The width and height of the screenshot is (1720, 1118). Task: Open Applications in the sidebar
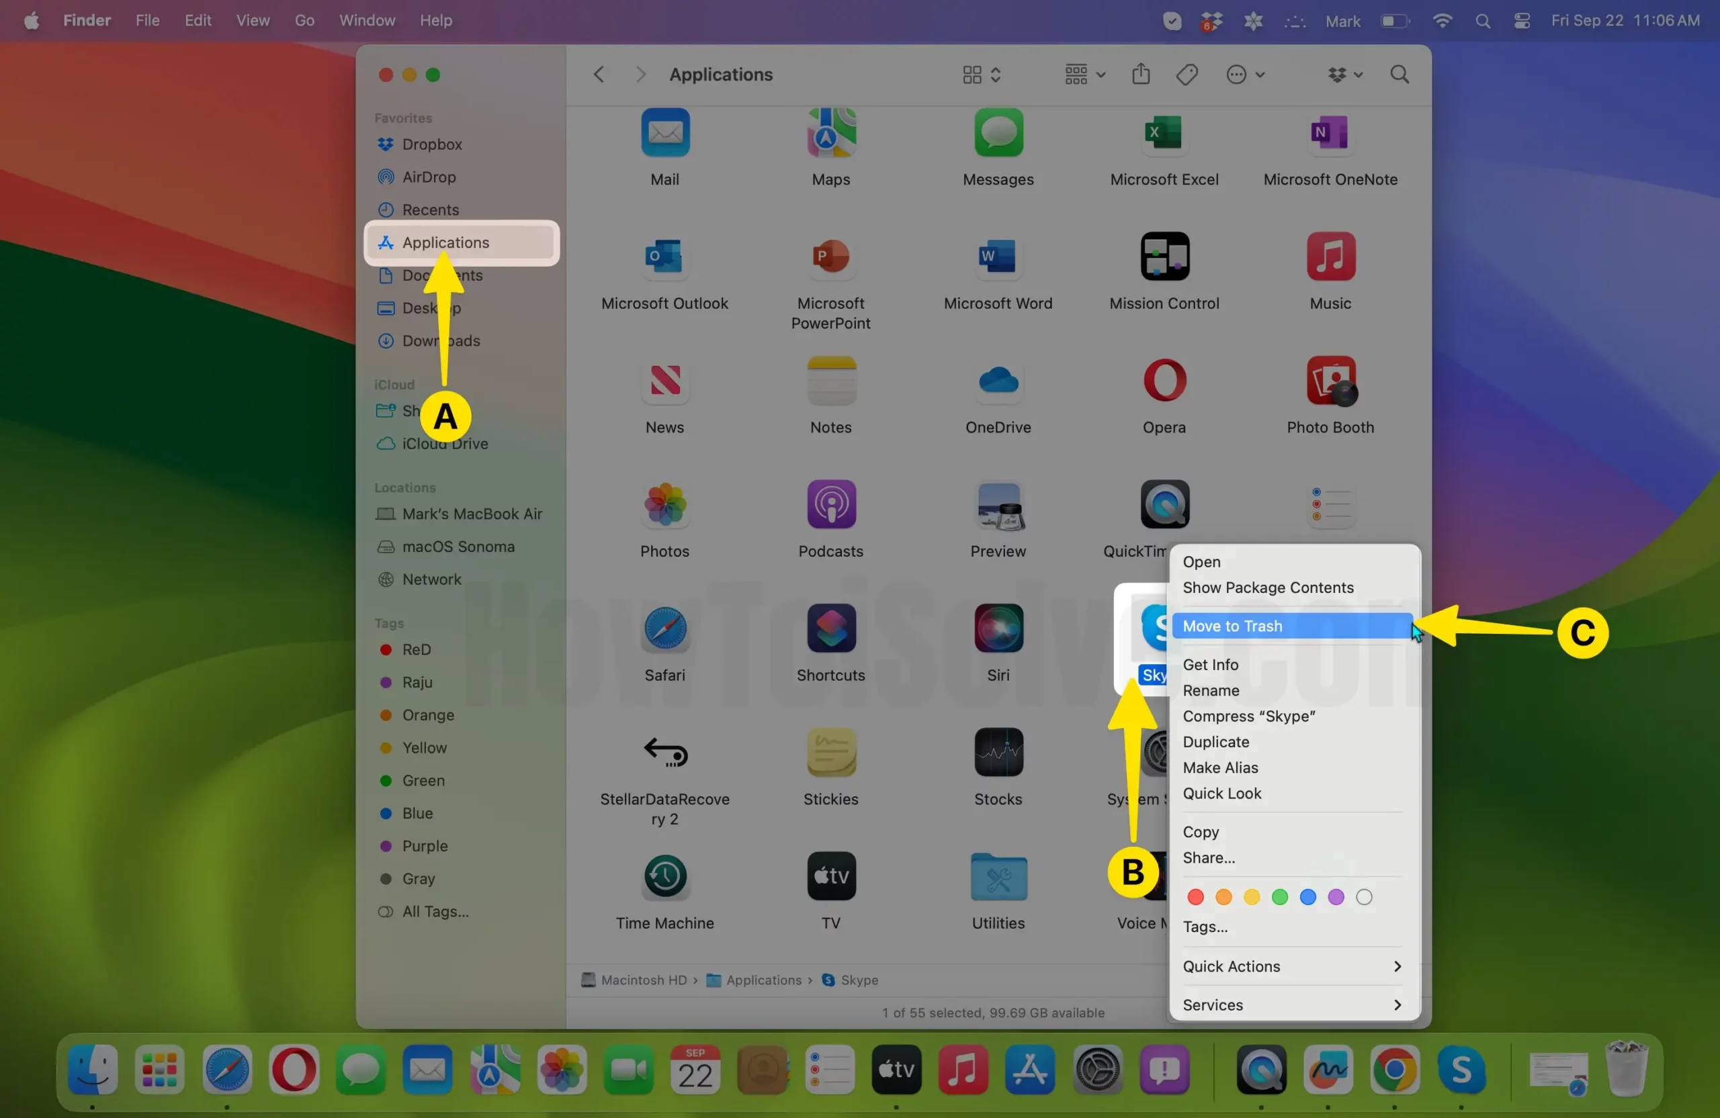(462, 242)
